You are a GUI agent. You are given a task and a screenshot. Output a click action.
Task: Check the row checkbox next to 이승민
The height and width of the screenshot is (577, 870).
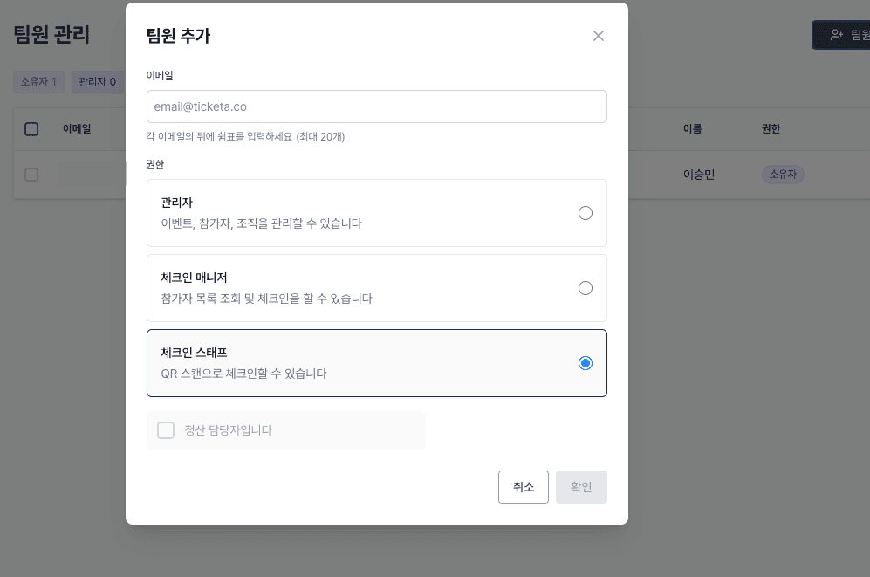coord(31,175)
